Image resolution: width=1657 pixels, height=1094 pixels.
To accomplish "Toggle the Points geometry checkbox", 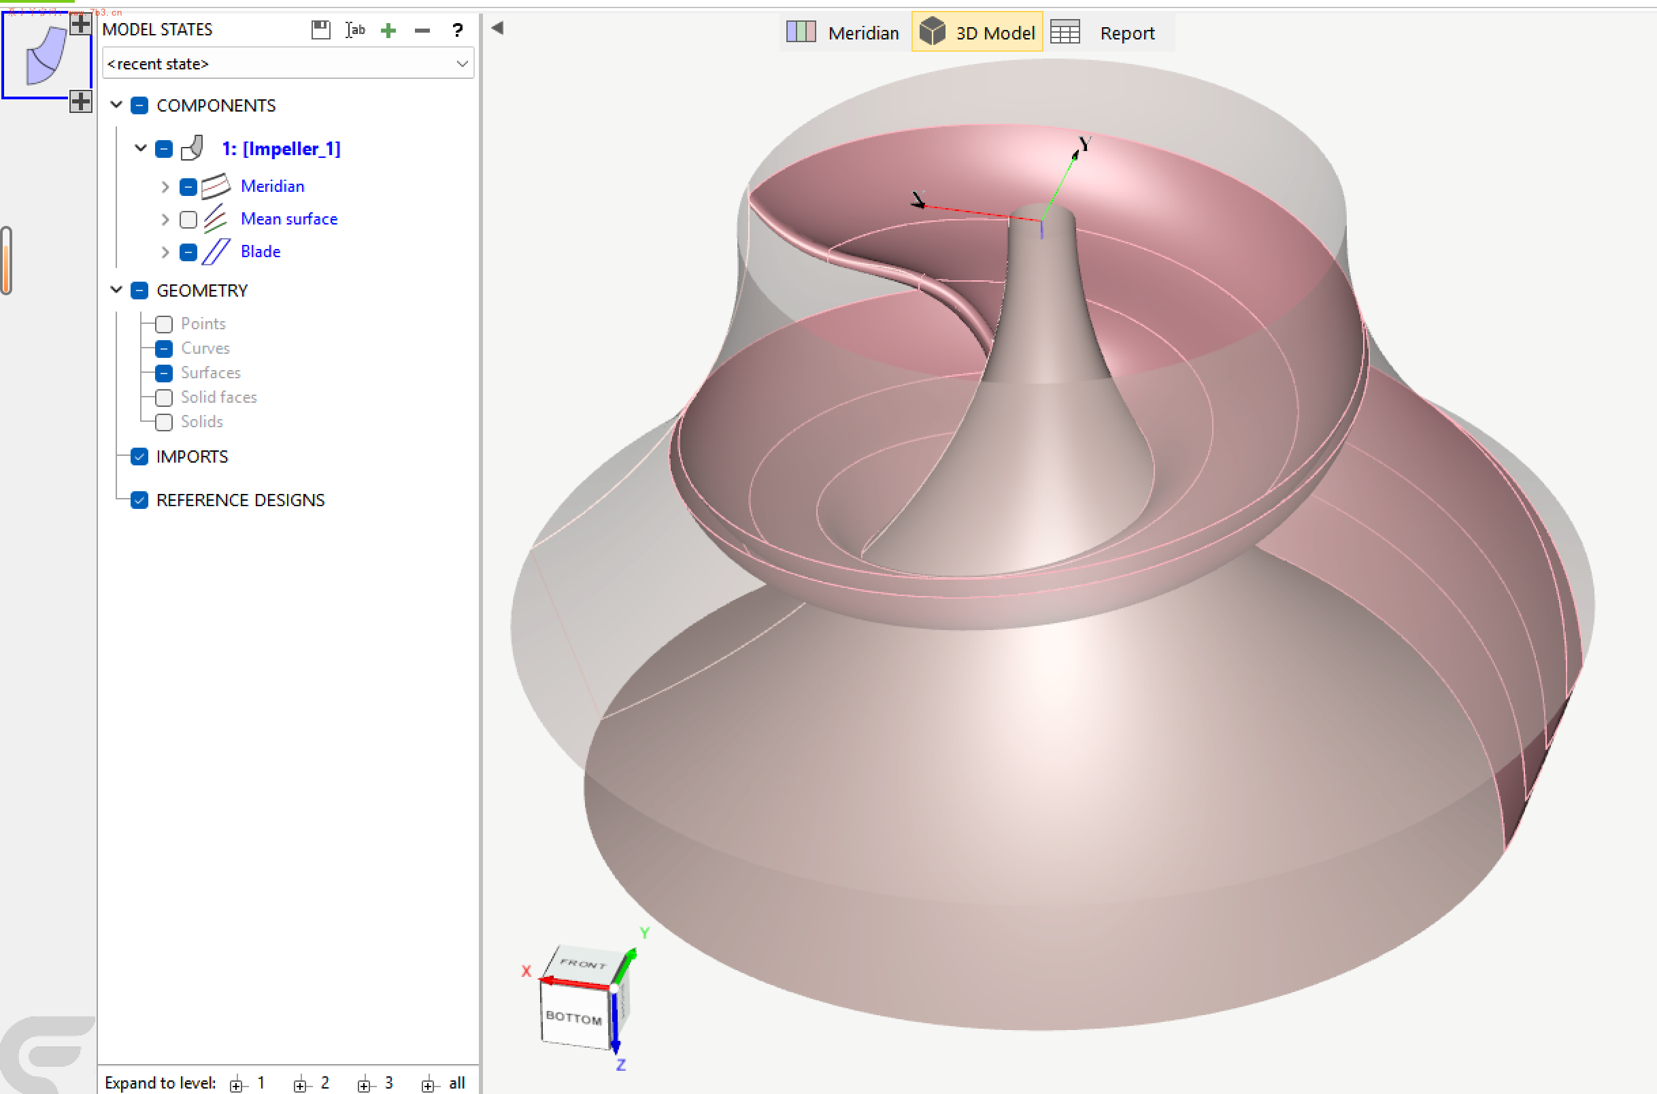I will (x=164, y=324).
